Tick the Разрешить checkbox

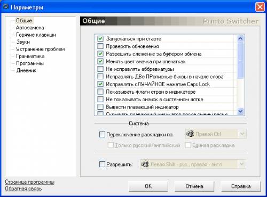coord(102,164)
